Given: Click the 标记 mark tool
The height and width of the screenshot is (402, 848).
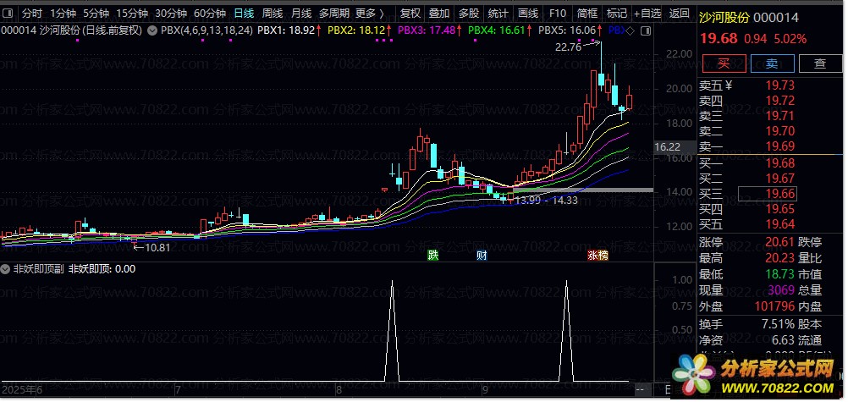Looking at the screenshot, I should click(617, 14).
